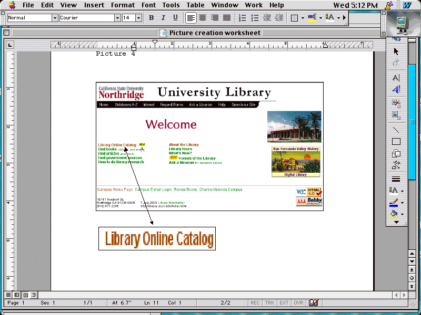Open the AutoShapes tool

(x=396, y=153)
